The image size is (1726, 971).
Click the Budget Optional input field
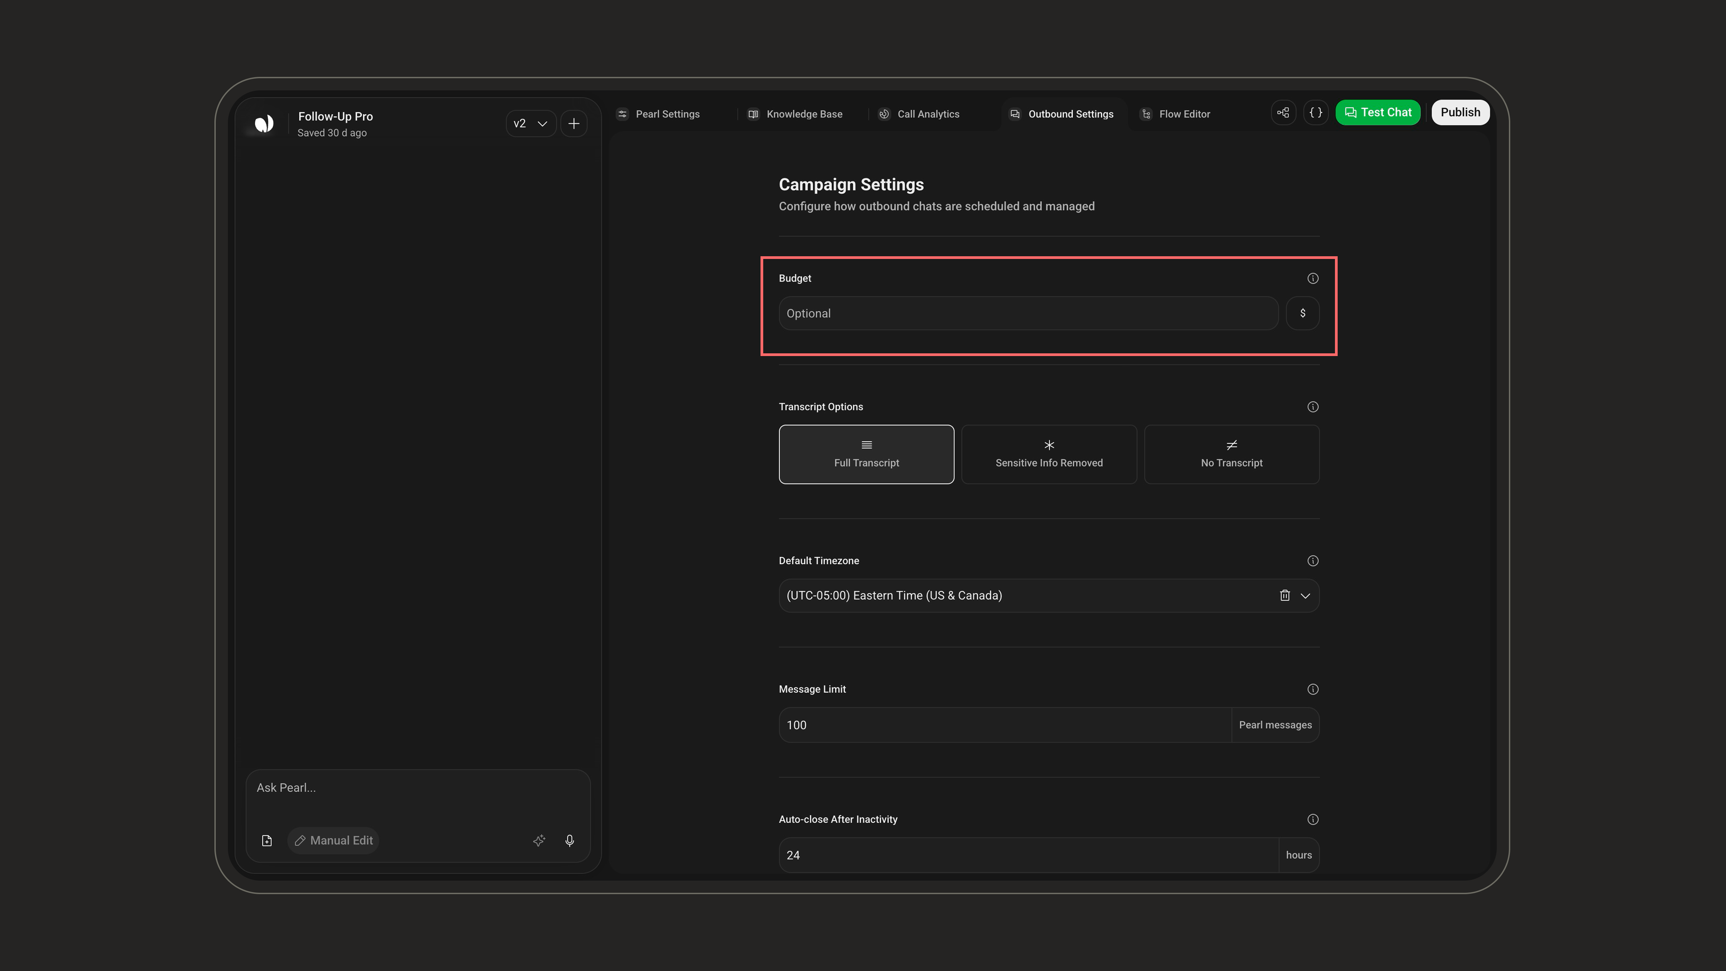tap(1029, 313)
